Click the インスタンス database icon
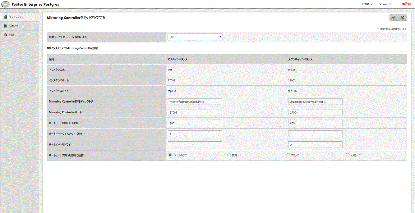 [6, 17]
